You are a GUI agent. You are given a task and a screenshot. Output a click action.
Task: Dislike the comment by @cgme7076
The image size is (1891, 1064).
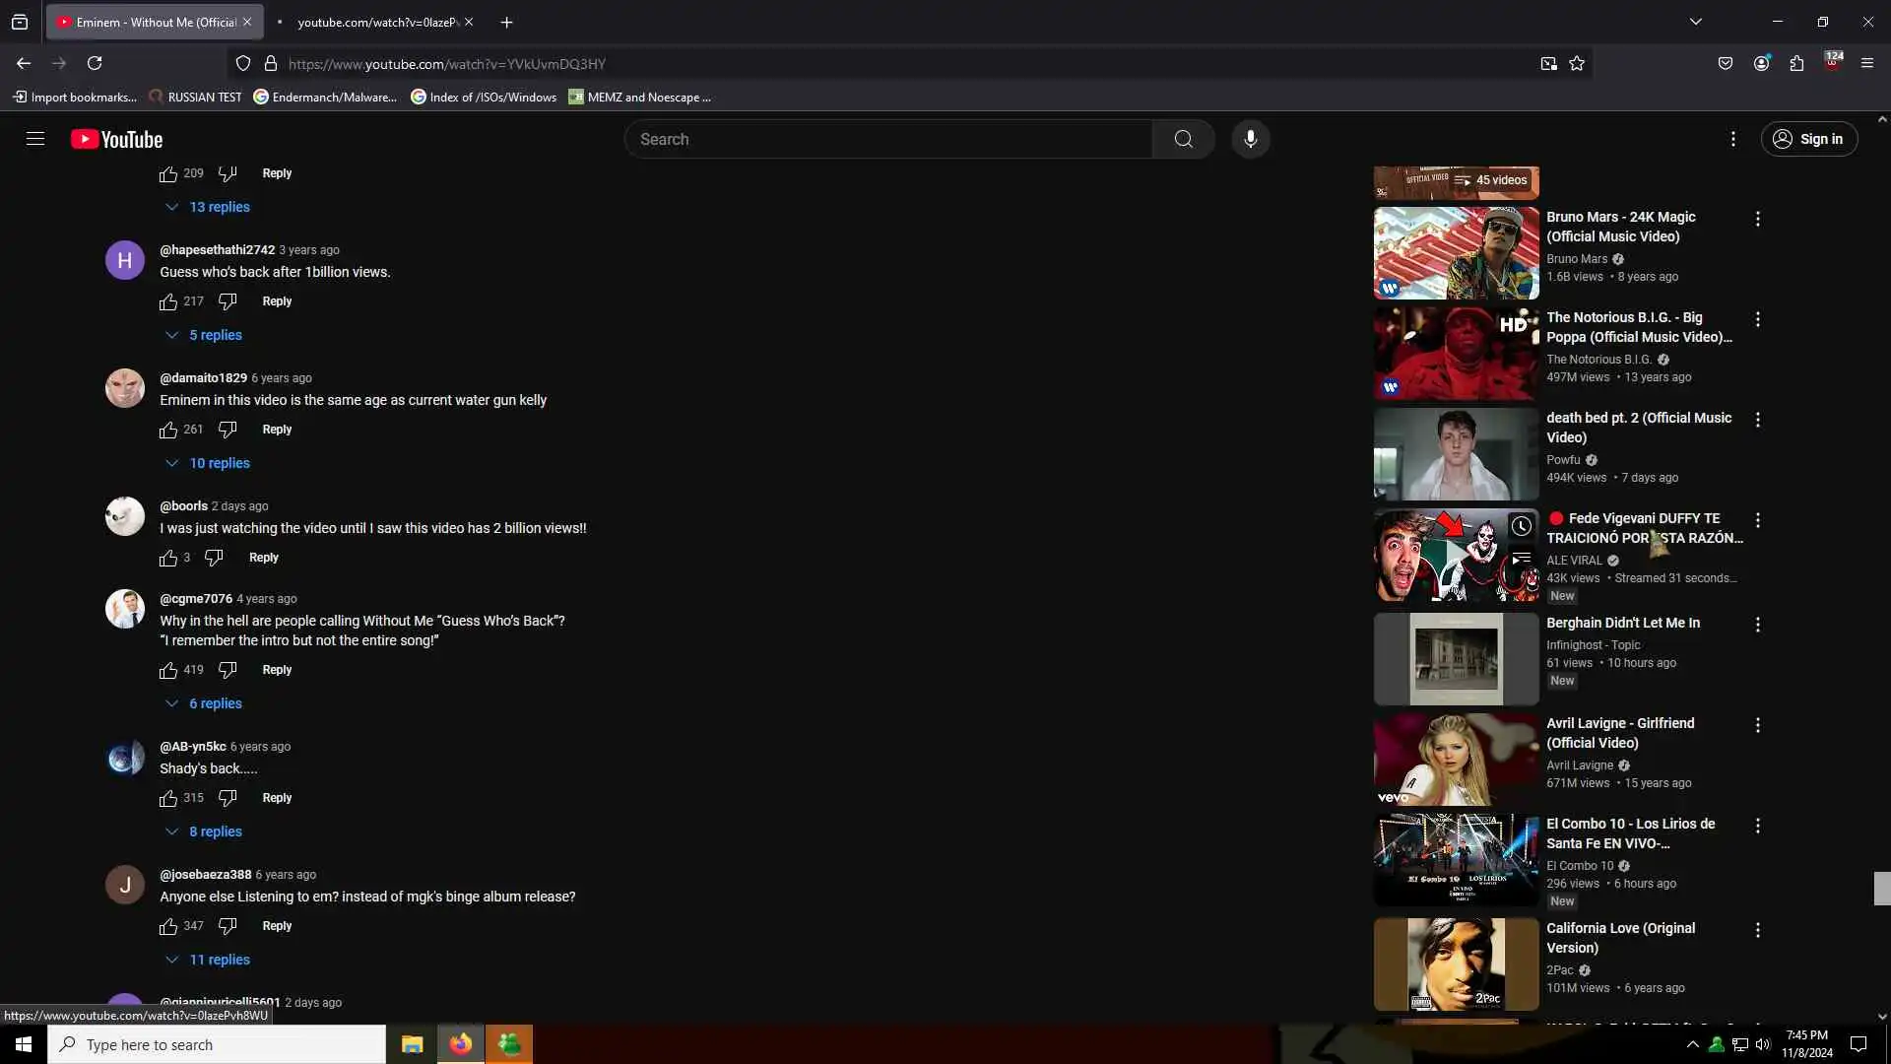[228, 670]
